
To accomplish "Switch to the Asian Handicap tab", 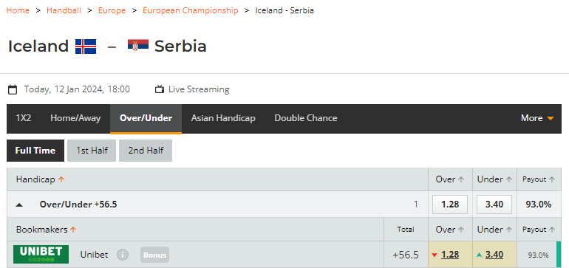I will [223, 118].
